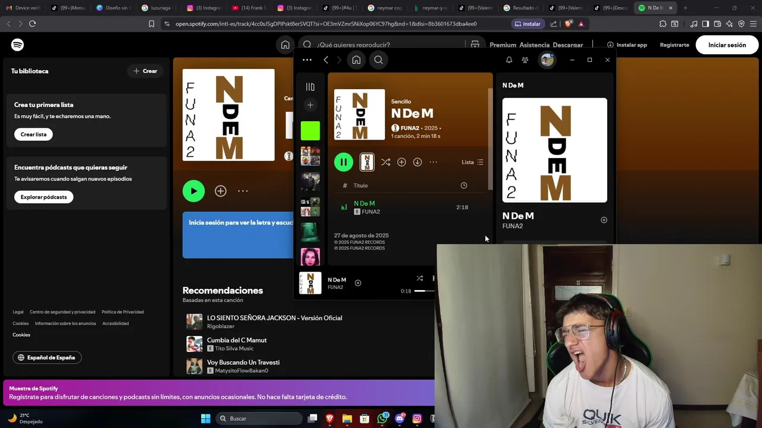Open Política de Privacidad footer link

pos(123,312)
